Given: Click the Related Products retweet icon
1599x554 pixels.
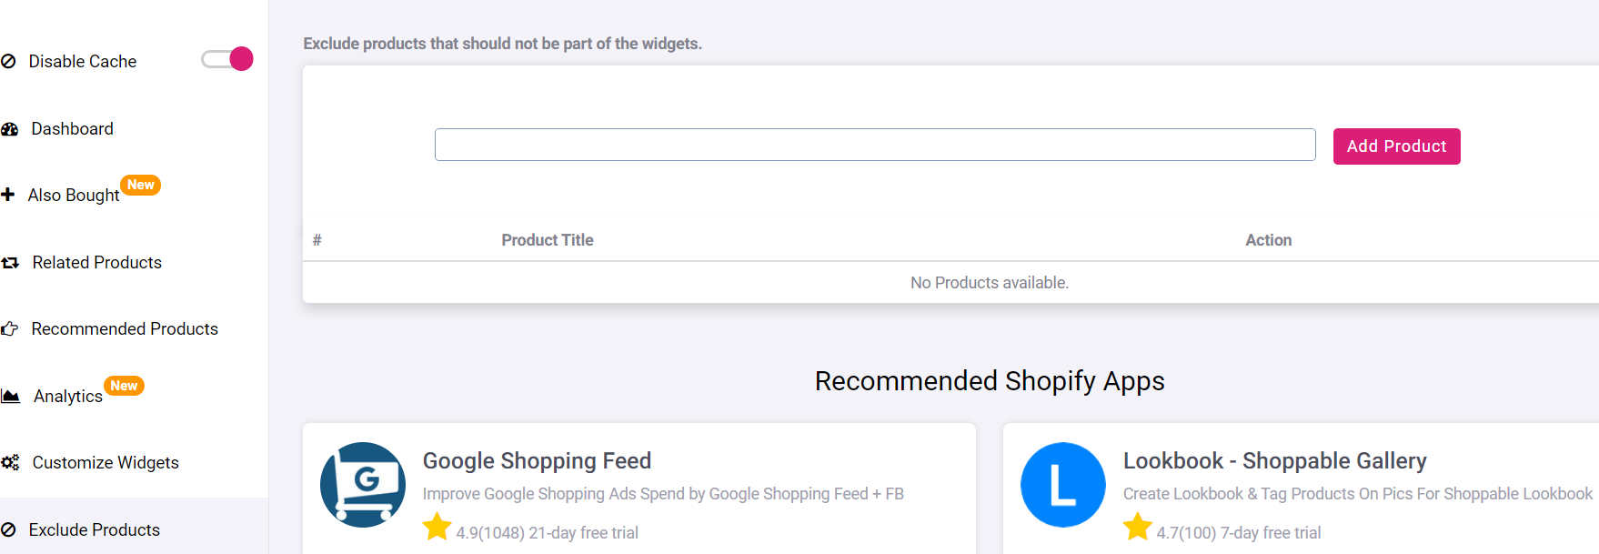Looking at the screenshot, I should pos(9,263).
